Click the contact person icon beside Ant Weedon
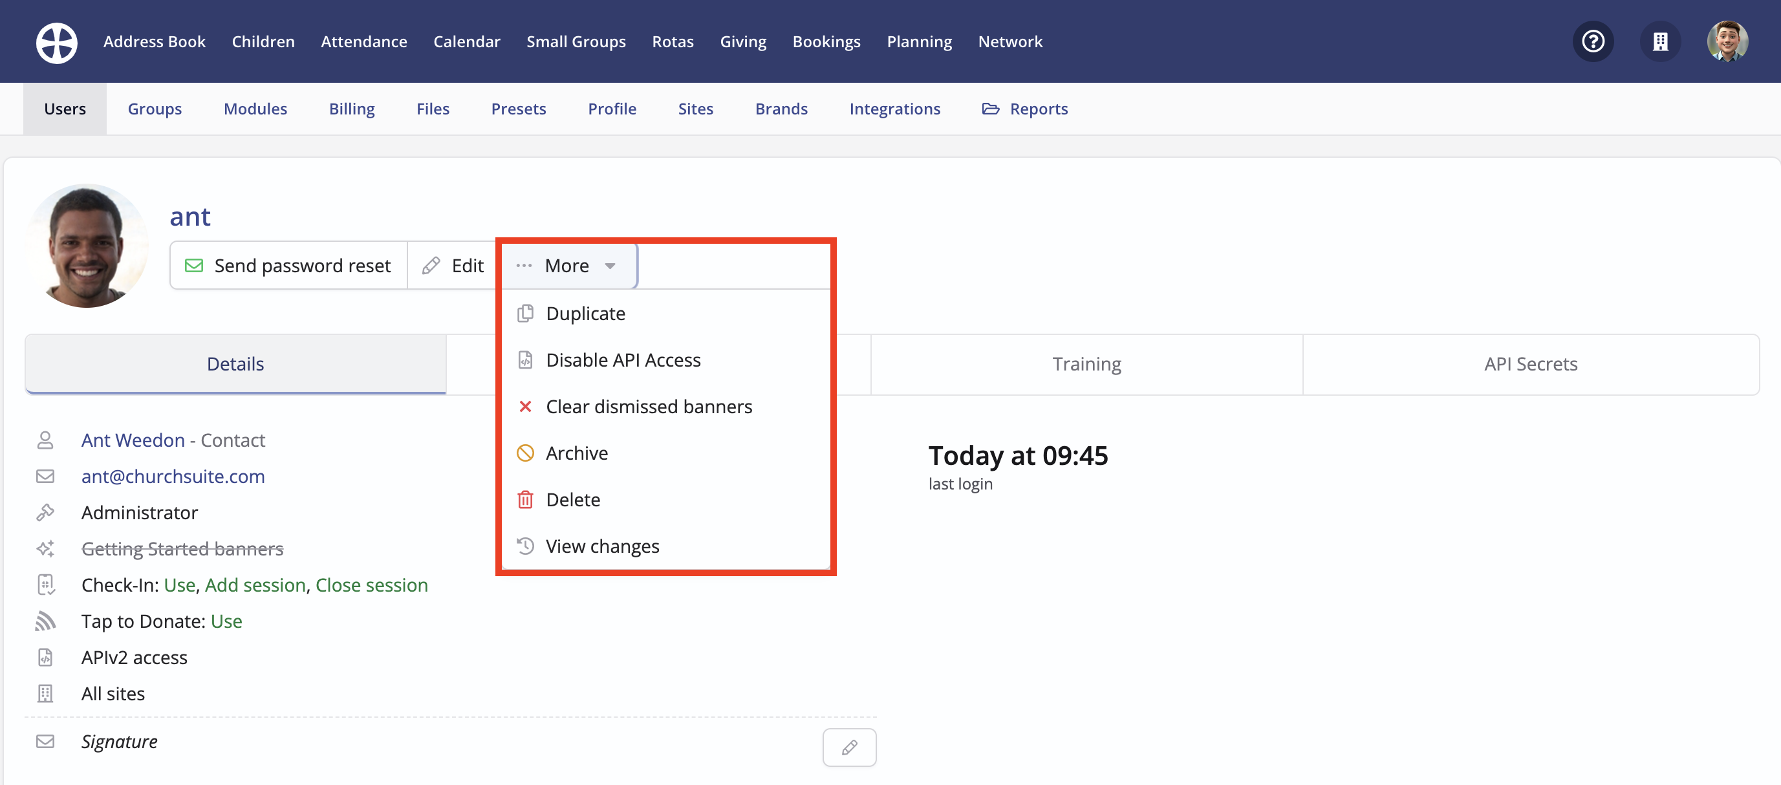1781x785 pixels. (45, 440)
